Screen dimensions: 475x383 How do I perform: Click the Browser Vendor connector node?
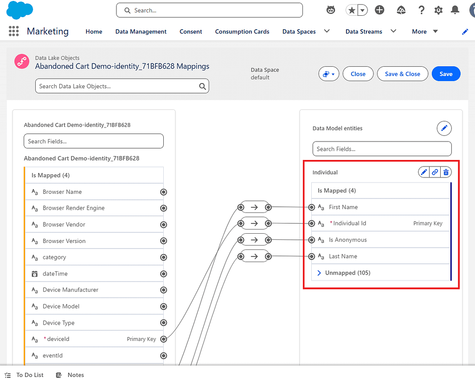coord(164,224)
